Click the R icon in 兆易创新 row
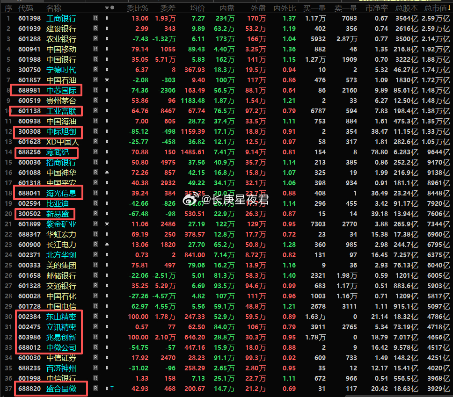Viewport: 453px width, 397px height. coord(95,337)
